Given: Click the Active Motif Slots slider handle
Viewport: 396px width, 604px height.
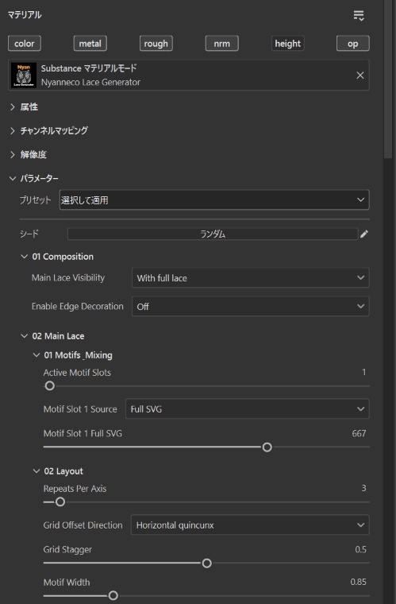Looking at the screenshot, I should tap(49, 385).
